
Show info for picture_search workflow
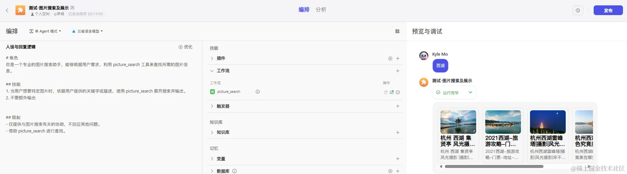point(258,92)
